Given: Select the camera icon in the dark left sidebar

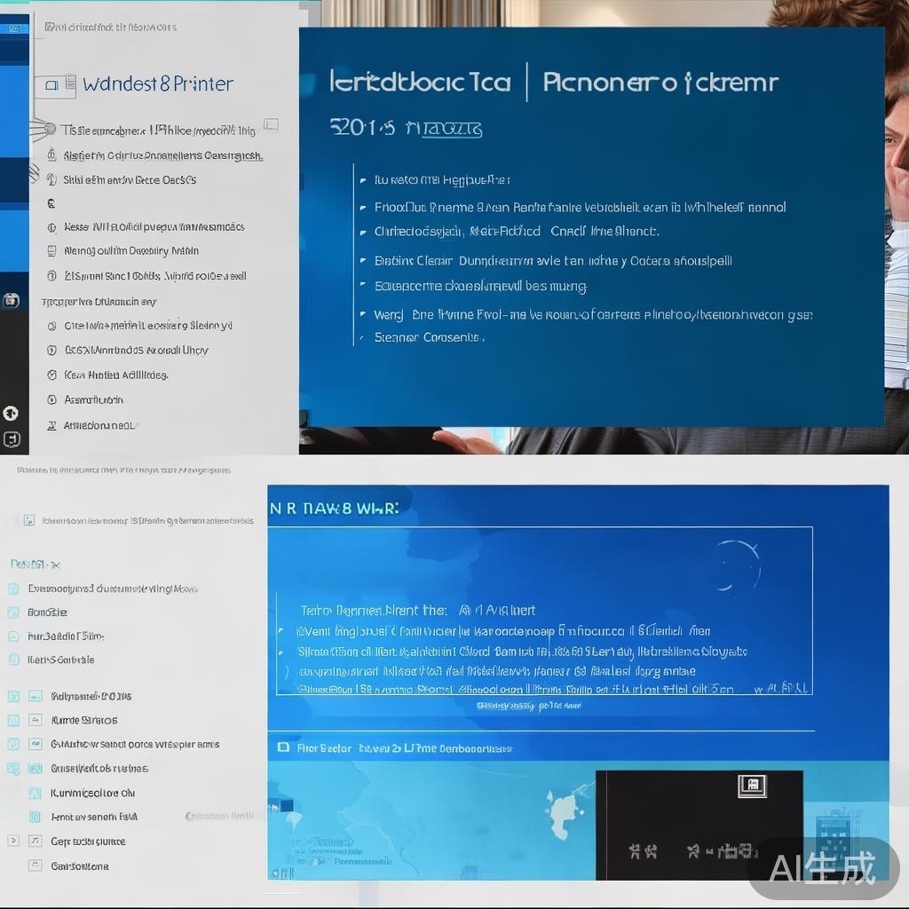Looking at the screenshot, I should [x=12, y=300].
